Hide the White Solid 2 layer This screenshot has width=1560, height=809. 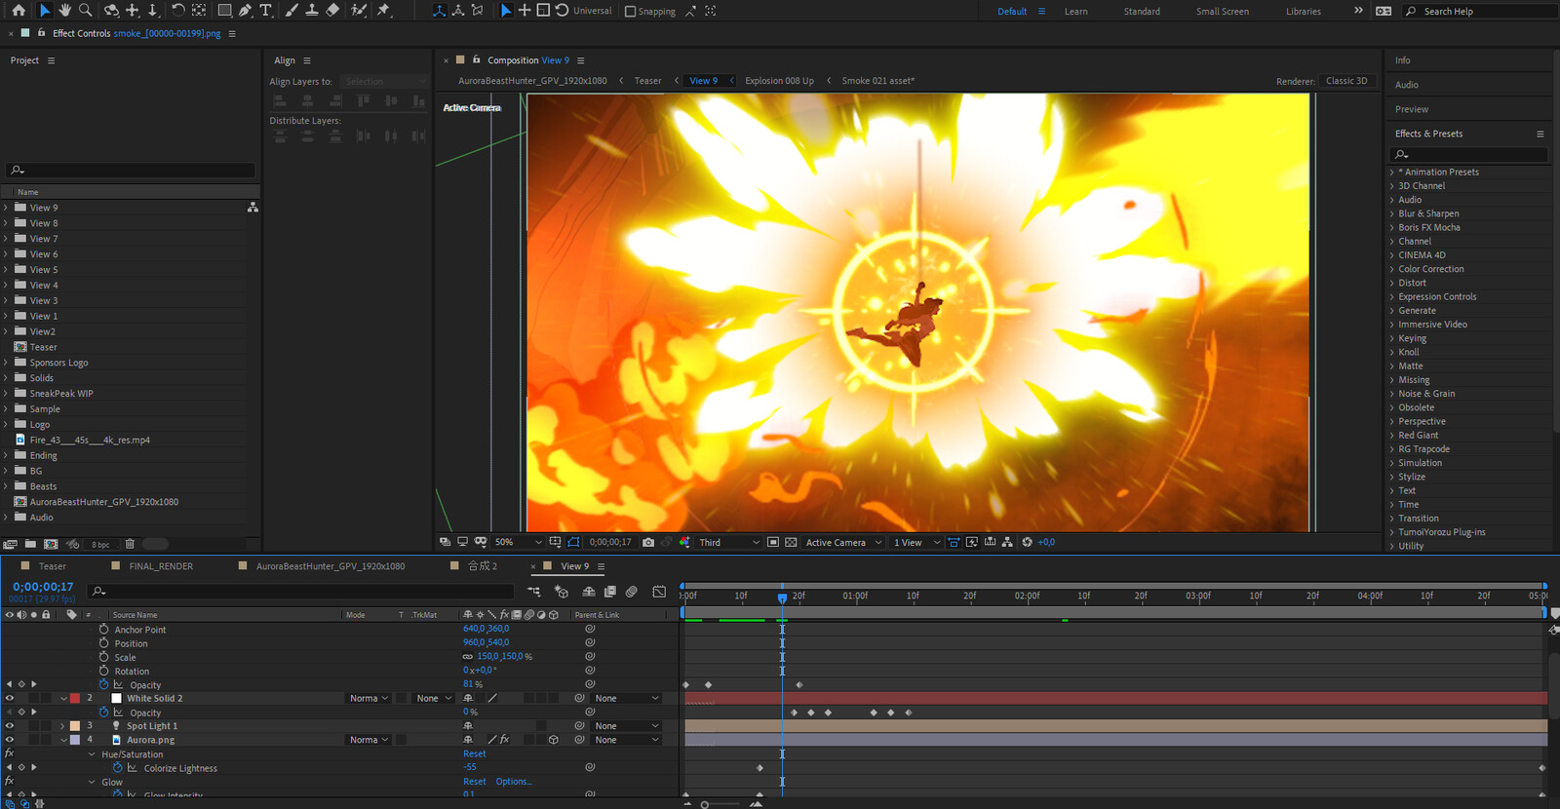[10, 698]
